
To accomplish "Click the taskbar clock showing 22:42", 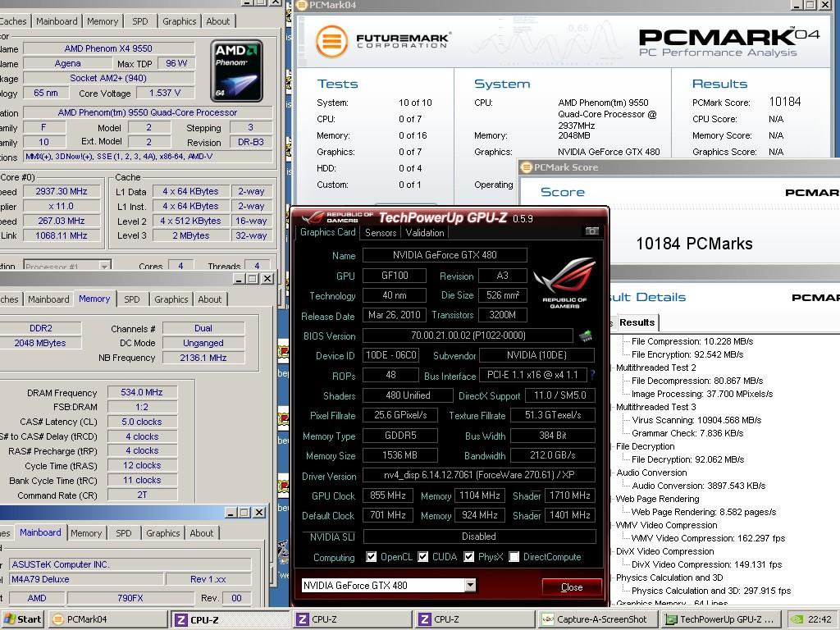I will (x=819, y=619).
